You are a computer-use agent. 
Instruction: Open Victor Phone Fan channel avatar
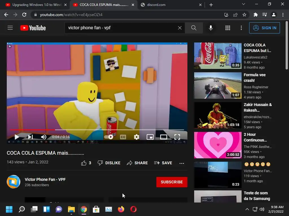pyautogui.click(x=14, y=182)
